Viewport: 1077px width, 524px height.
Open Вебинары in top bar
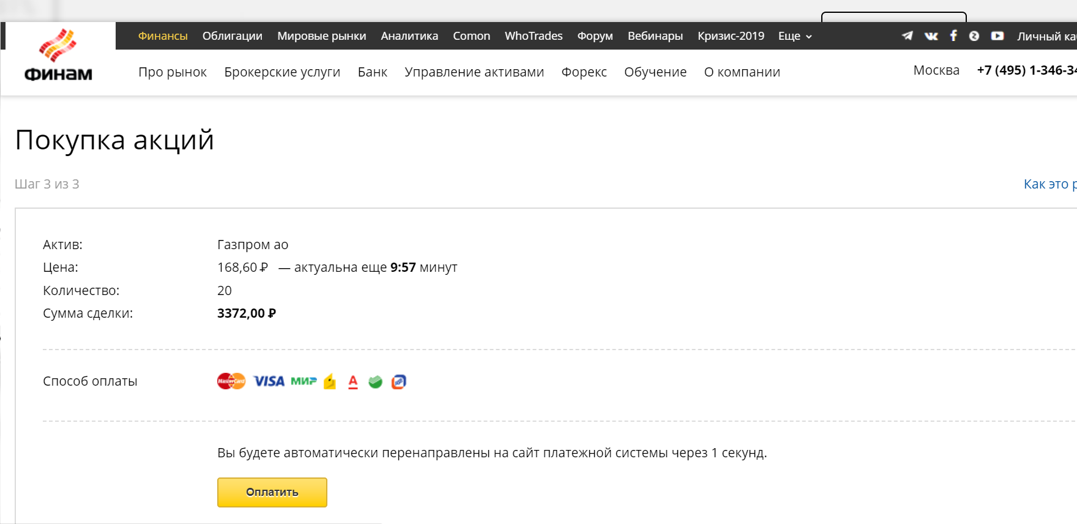point(655,36)
